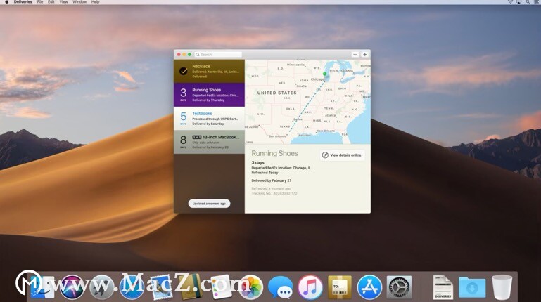Open the Edit menu
This screenshot has height=302, width=541.
51,1
